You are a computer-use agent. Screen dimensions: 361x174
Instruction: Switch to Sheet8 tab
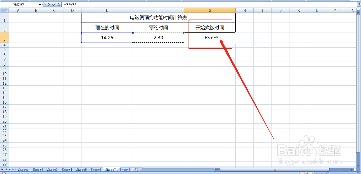pos(125,170)
